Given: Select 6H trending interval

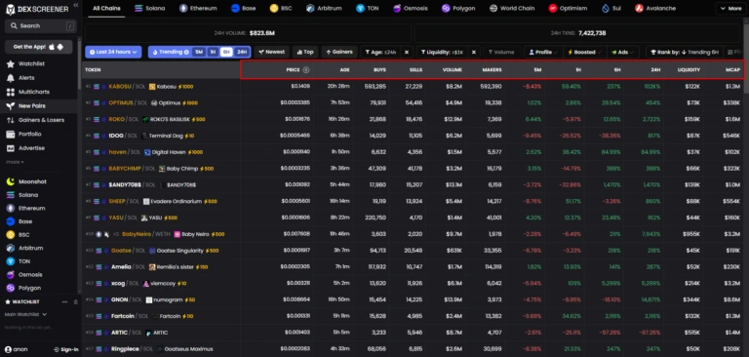Looking at the screenshot, I should [226, 52].
